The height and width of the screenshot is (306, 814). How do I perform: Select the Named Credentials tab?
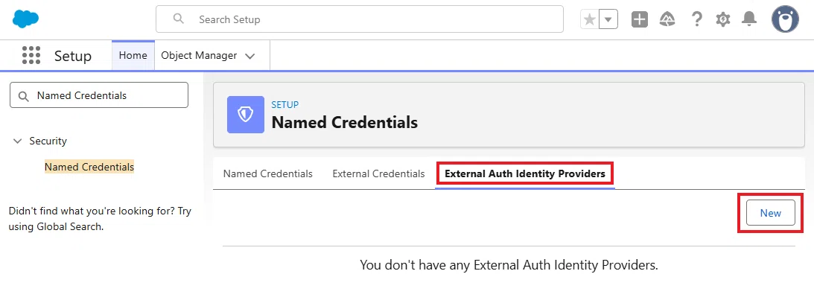268,173
